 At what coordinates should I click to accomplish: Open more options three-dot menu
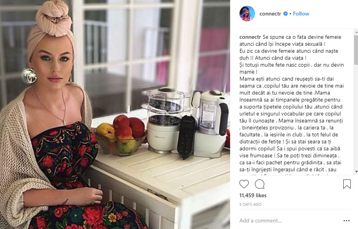coord(346,220)
